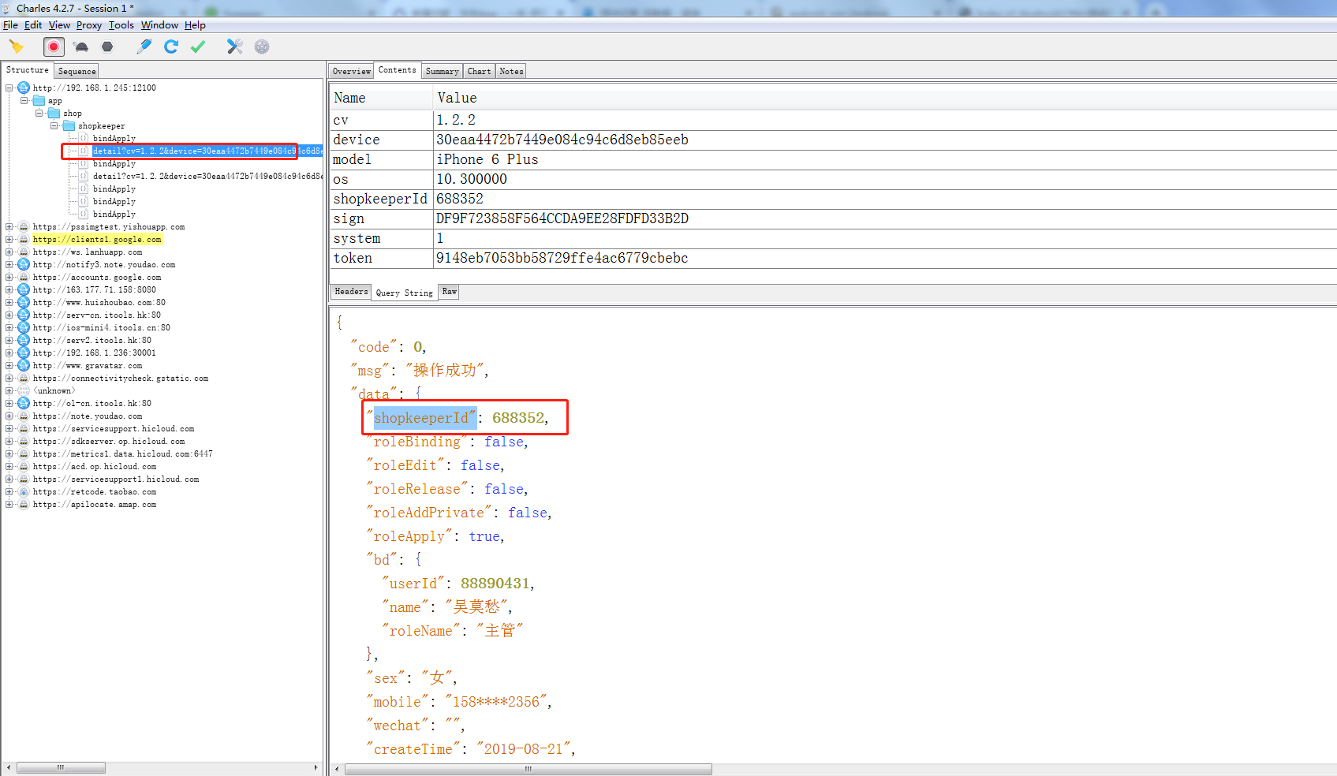Click the lock icon of https://metrics1.data.hicloud.com:6447
Viewport: 1337px width, 776px height.
pos(24,454)
